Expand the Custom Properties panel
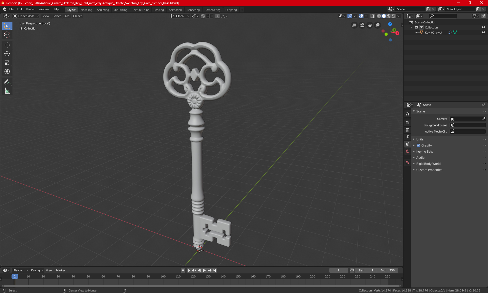488x293 pixels. click(x=429, y=170)
